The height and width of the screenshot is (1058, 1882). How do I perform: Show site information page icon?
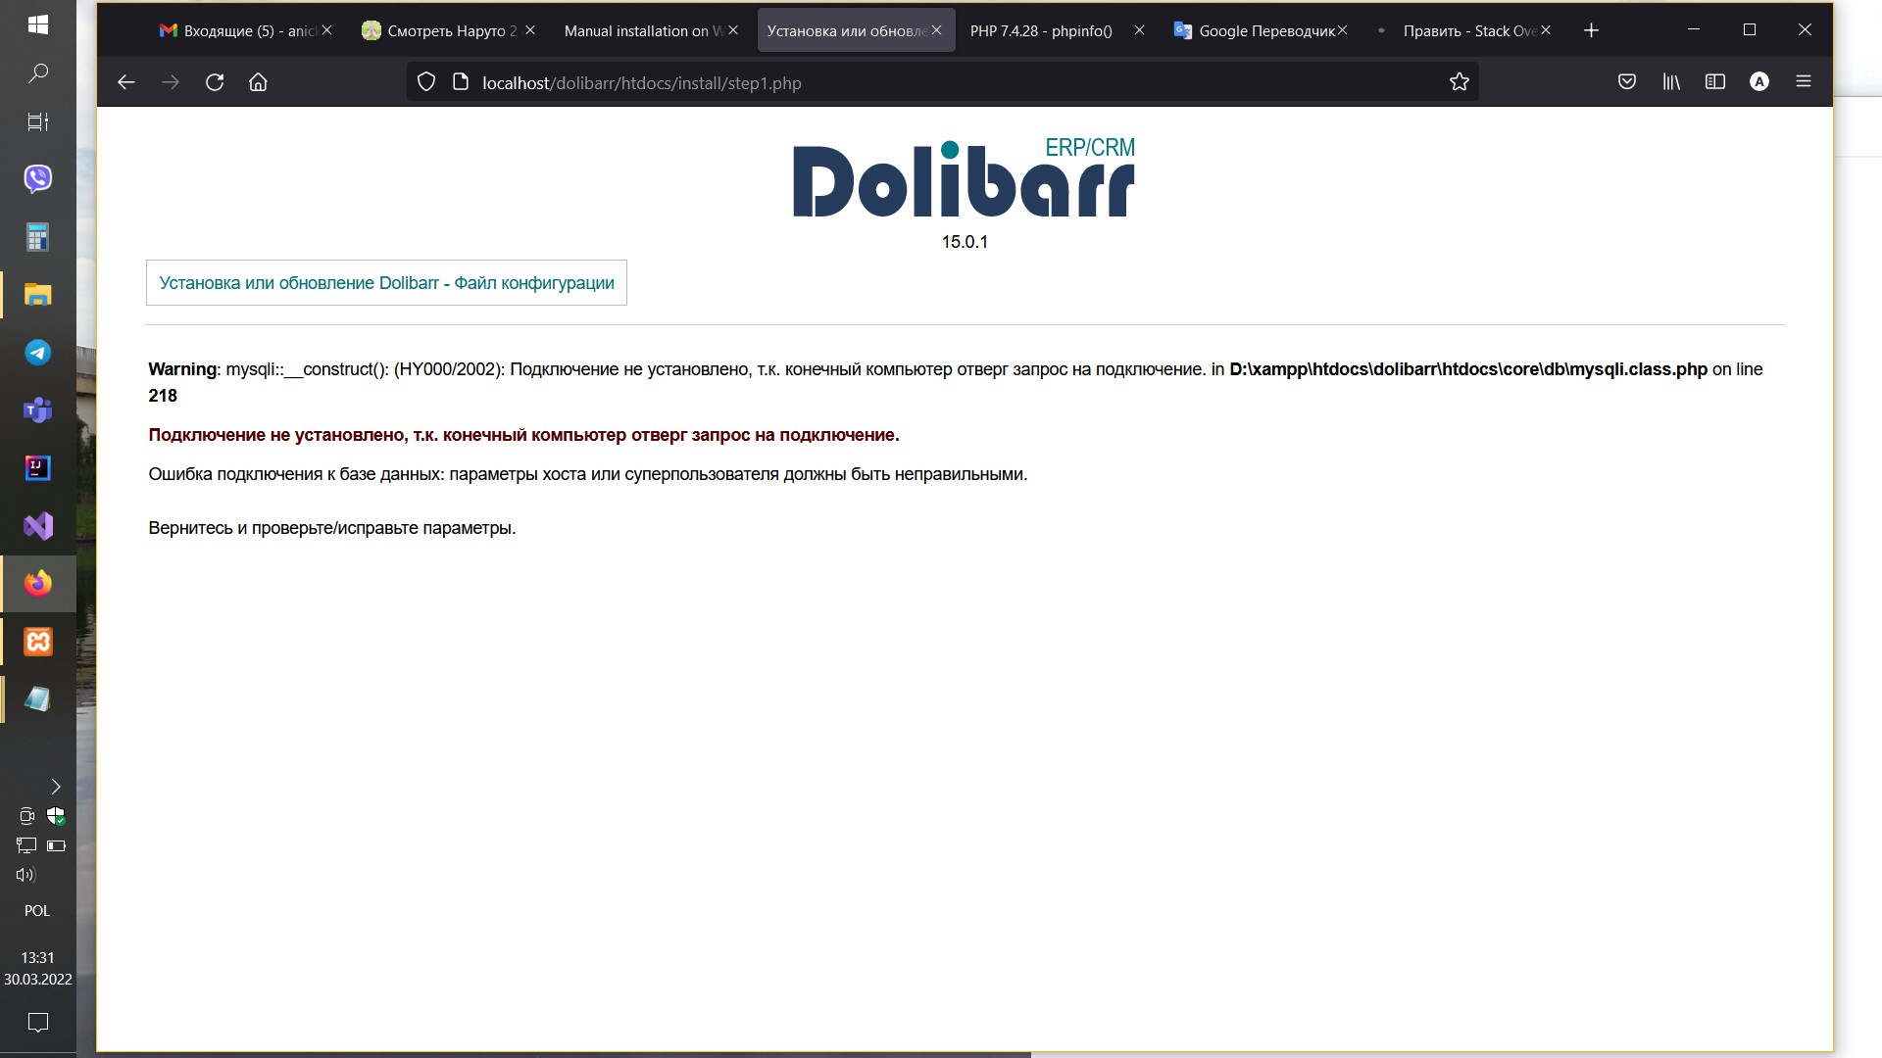461,82
